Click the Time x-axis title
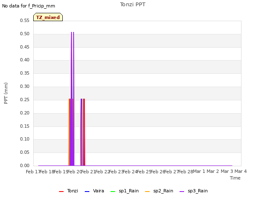This screenshot has height=199, width=266. (x=235, y=178)
